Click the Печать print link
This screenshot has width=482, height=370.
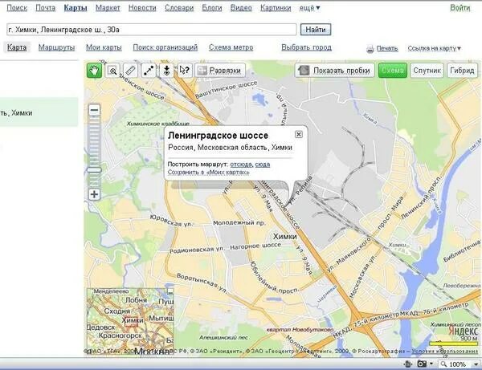coord(387,48)
